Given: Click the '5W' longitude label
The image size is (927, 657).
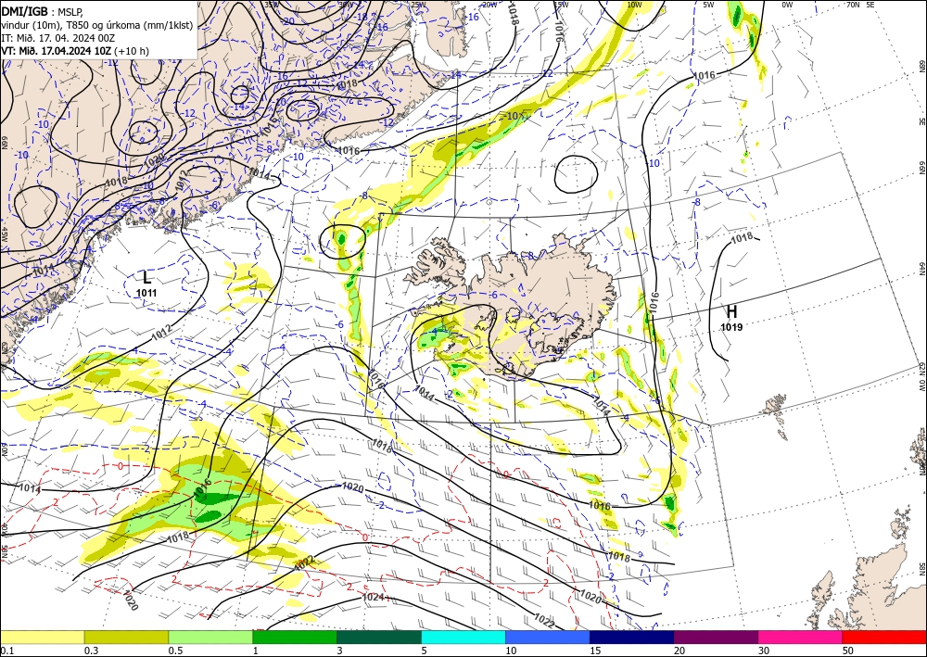Looking at the screenshot, I should (x=708, y=5).
